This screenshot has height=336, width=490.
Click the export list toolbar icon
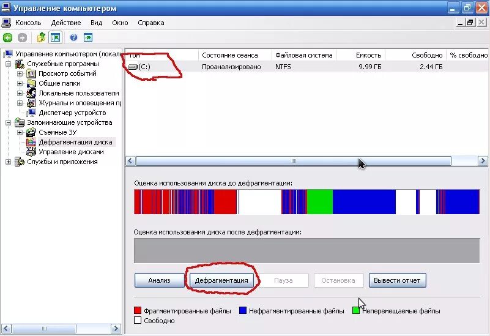(88, 37)
